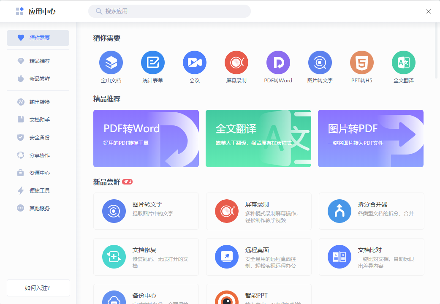
Task: Click the 文档比对 icon
Action: coord(340,257)
